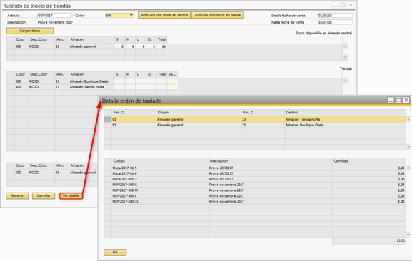Close the Gestión de stocks de tiendas window

click(x=351, y=5)
